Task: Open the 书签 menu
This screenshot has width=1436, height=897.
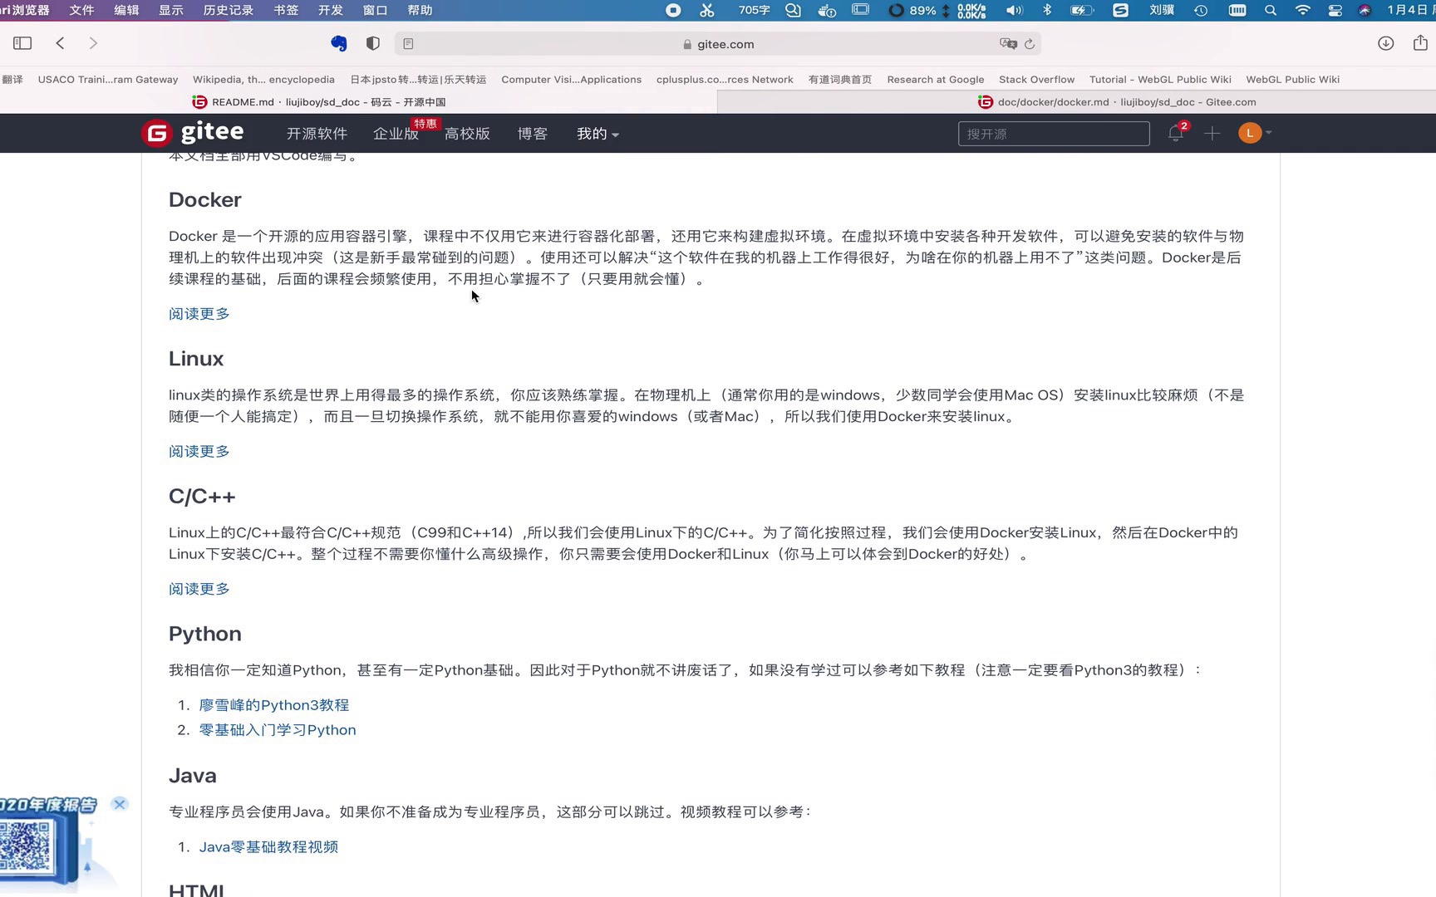Action: coord(286,10)
